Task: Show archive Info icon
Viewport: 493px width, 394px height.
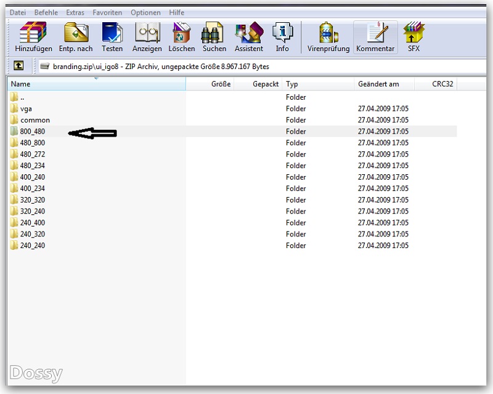Action: 282,36
